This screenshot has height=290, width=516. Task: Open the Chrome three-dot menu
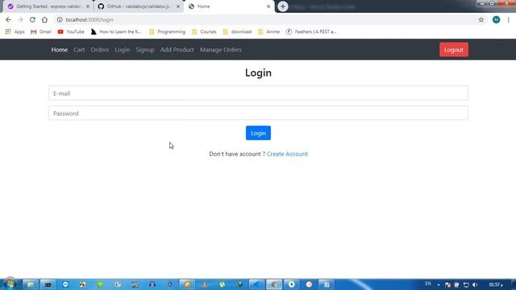509,19
